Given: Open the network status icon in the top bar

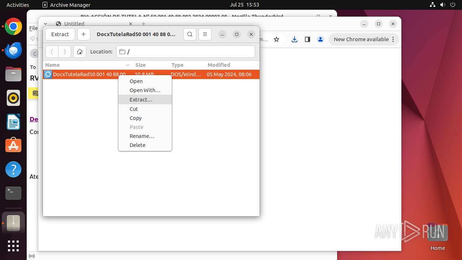Looking at the screenshot, I should [x=432, y=5].
